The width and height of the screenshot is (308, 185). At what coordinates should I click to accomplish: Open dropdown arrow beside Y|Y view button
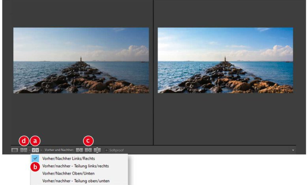pos(41,150)
